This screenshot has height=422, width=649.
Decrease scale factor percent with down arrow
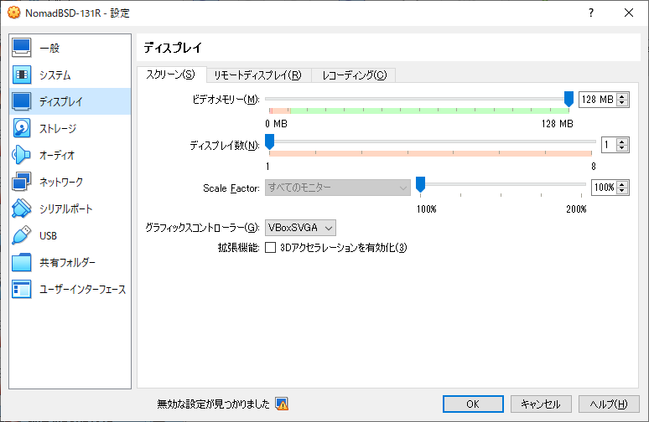point(622,191)
